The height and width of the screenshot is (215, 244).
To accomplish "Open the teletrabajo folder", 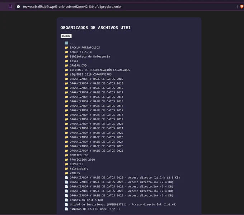I will (x=79, y=168).
